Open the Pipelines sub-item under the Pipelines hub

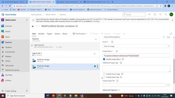tap(8, 47)
